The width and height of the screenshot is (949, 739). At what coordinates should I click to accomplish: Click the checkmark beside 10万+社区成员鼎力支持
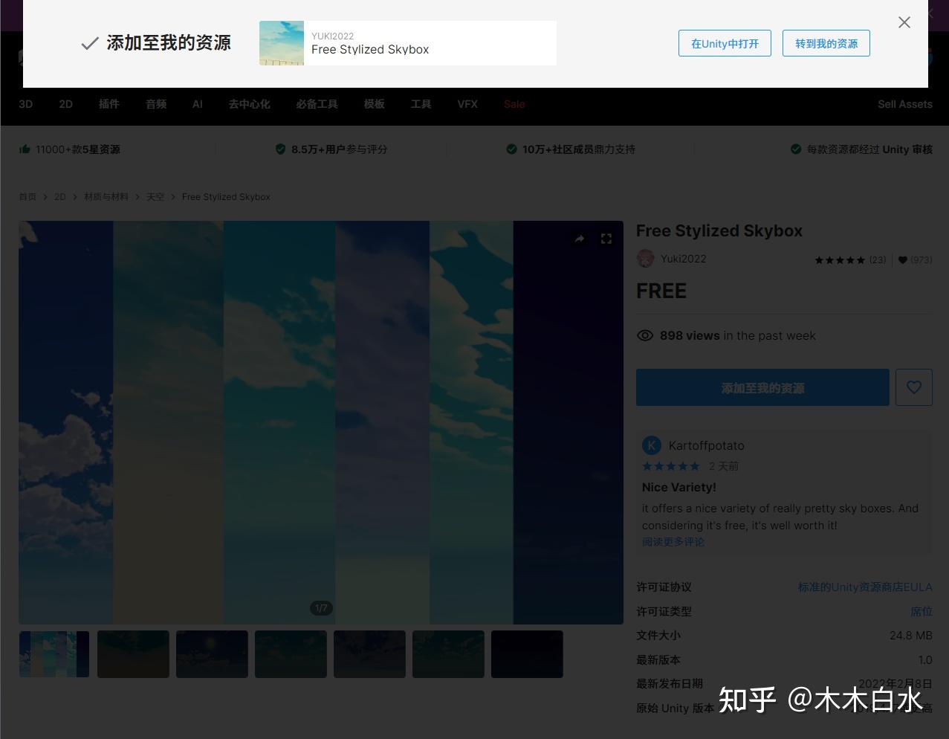click(511, 149)
